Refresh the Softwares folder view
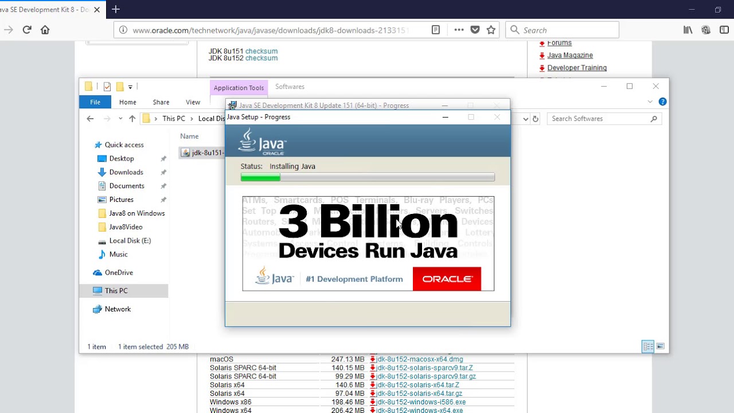 pos(536,119)
